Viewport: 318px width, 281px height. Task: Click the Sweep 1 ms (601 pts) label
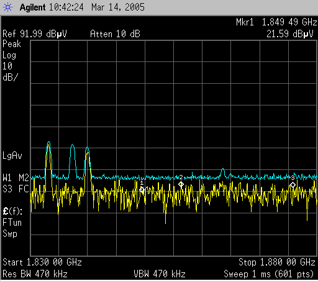point(269,274)
